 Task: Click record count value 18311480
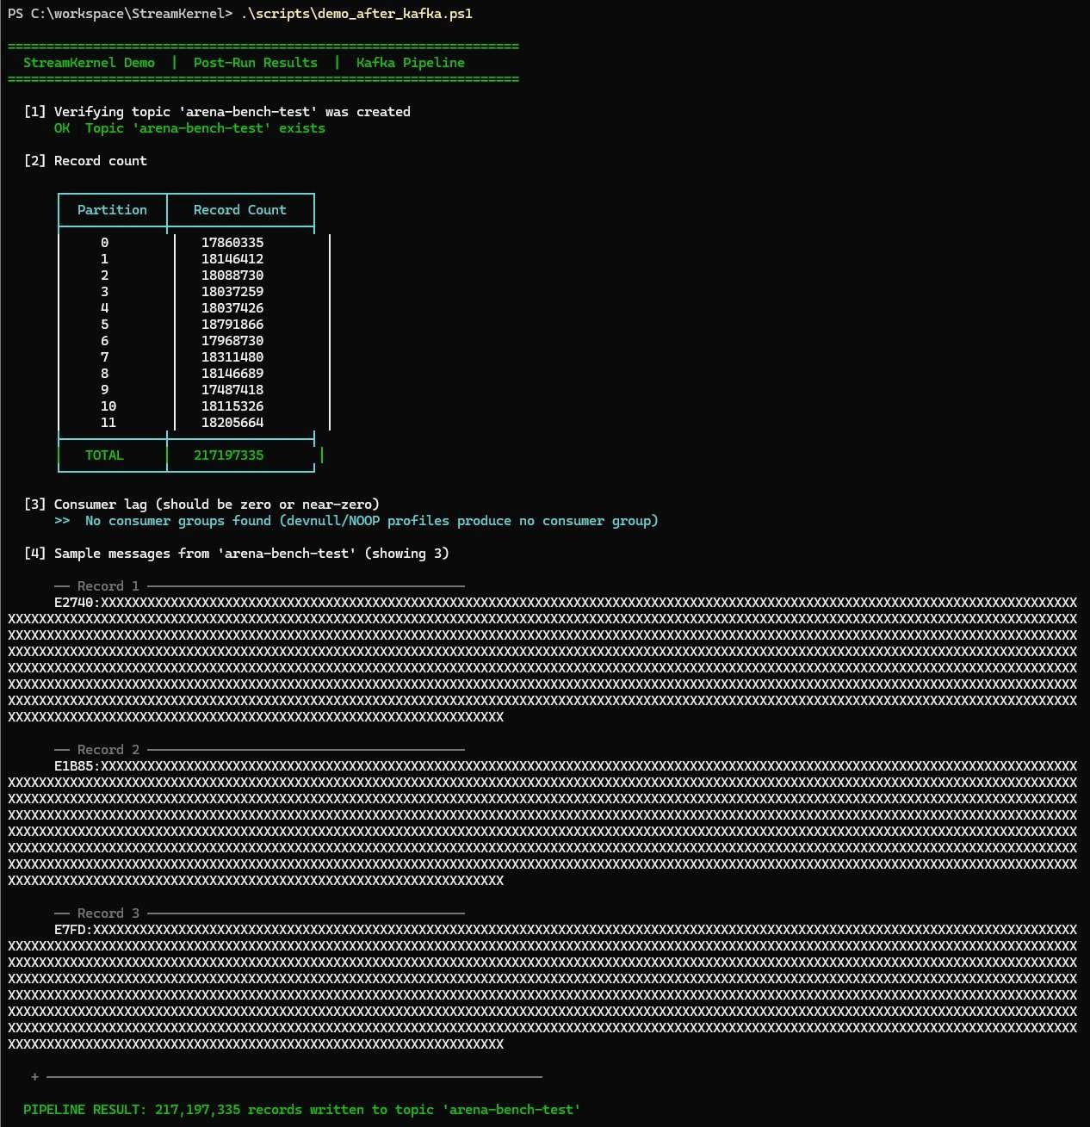[x=232, y=357]
